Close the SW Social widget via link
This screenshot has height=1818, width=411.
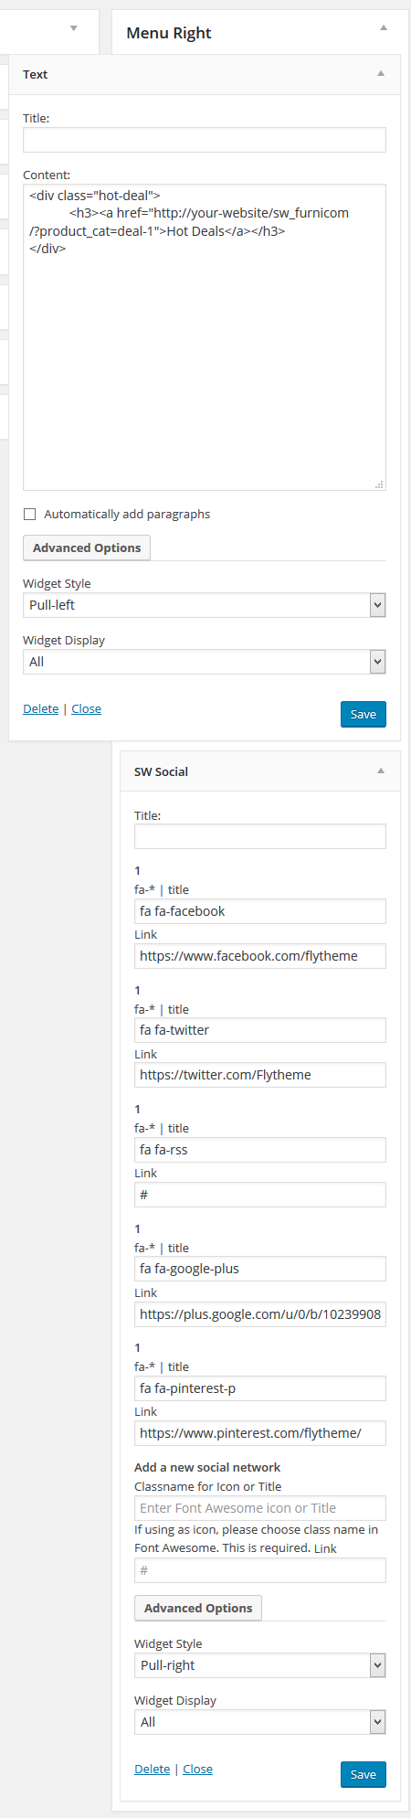click(x=197, y=1769)
